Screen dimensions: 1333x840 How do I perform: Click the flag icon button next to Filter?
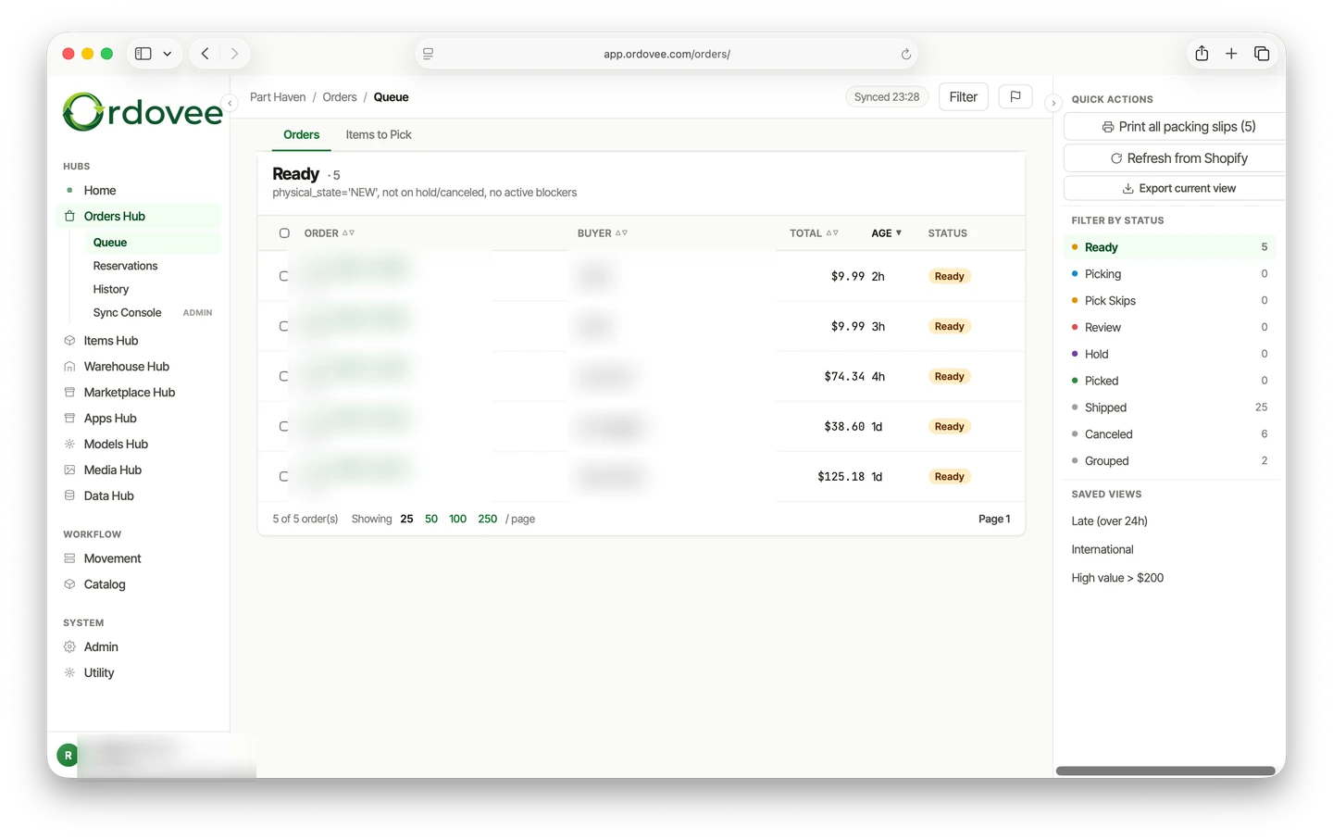click(x=1015, y=96)
